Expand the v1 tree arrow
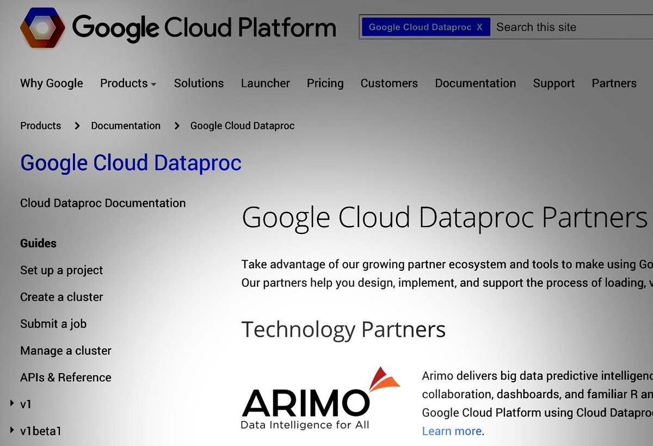 click(12, 404)
